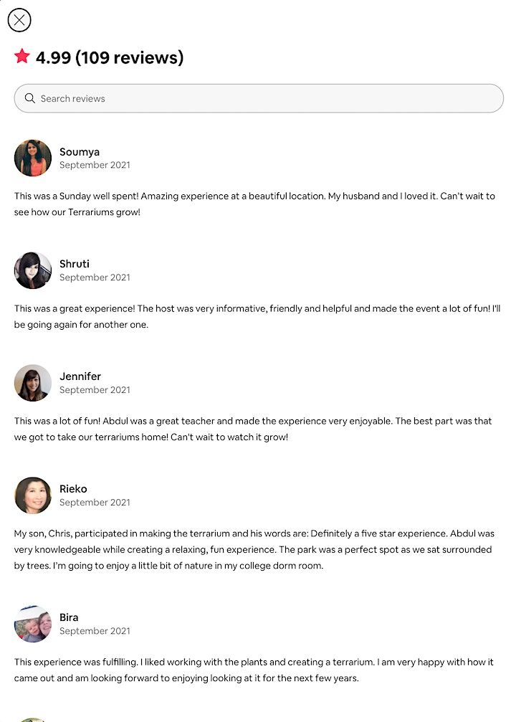Open Shruti's profile photo

33,270
